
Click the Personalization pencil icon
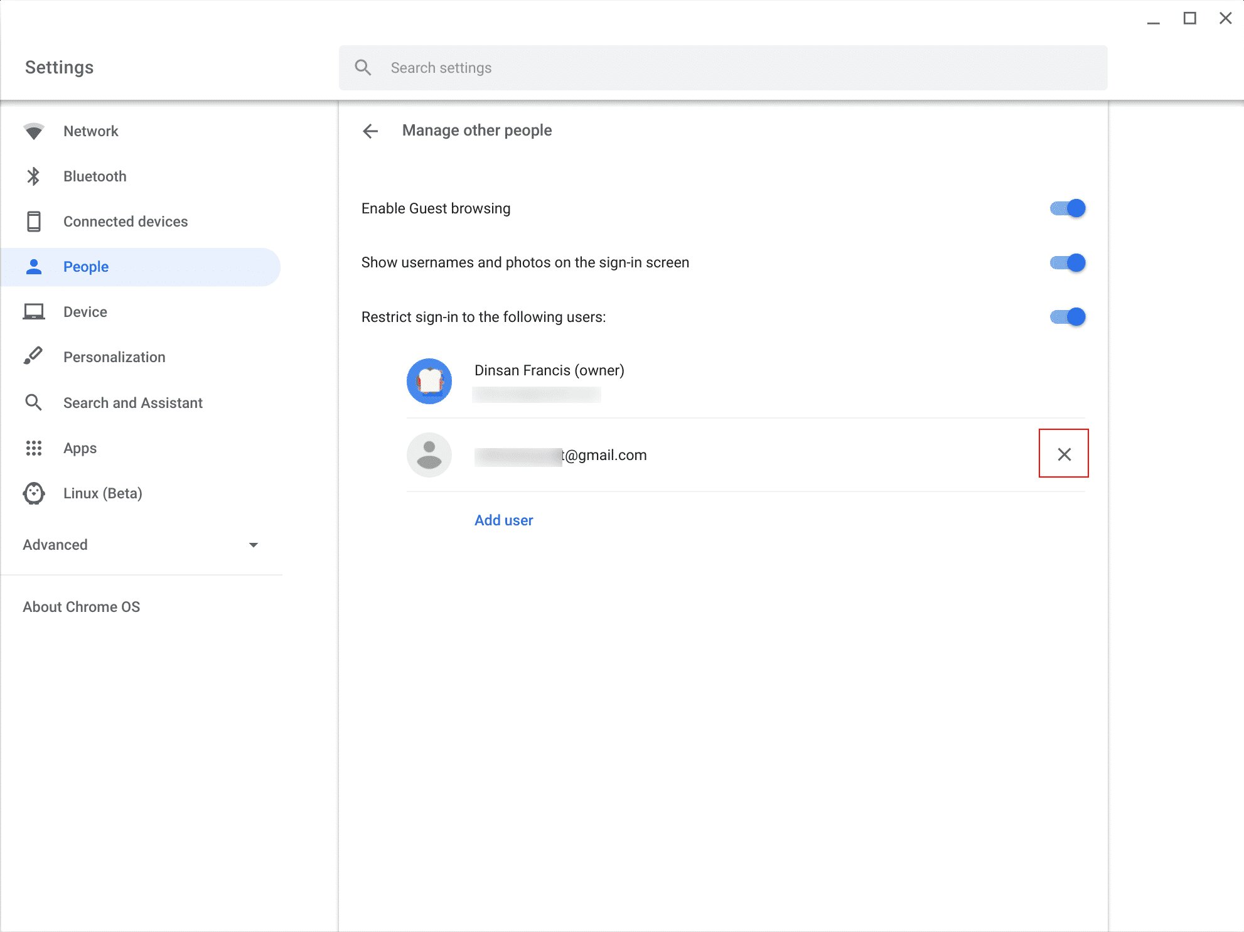(35, 356)
